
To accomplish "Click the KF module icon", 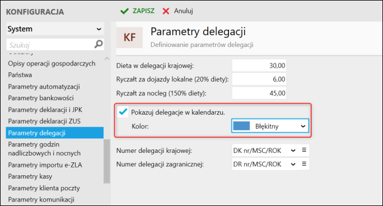I will 129,38.
